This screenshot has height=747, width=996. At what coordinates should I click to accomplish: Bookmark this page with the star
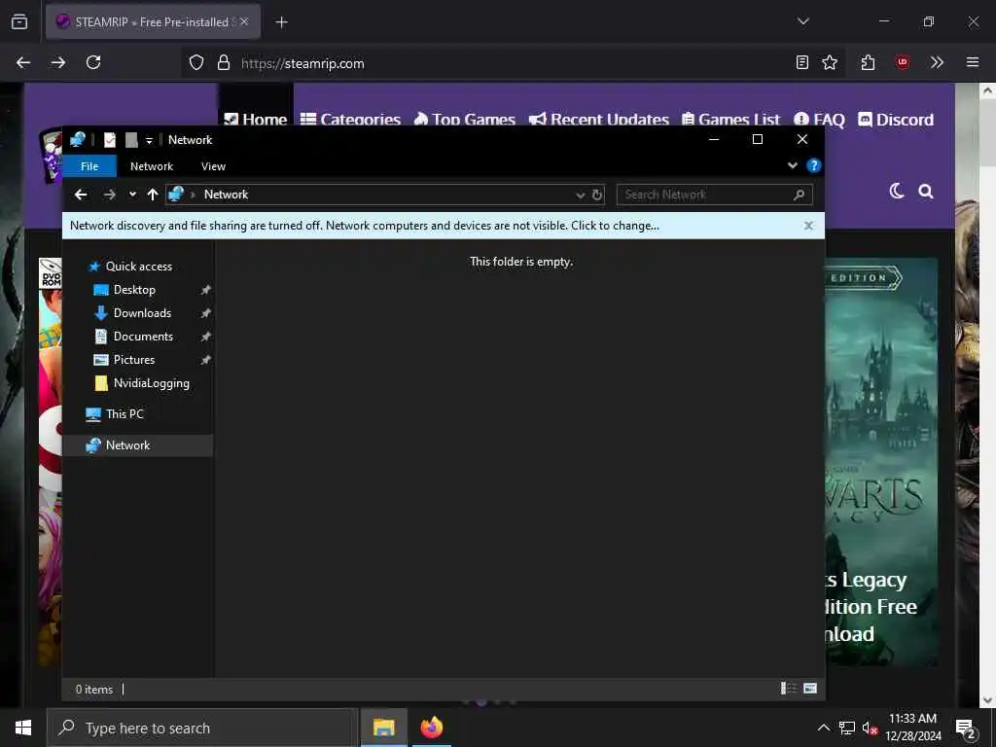coord(830,62)
